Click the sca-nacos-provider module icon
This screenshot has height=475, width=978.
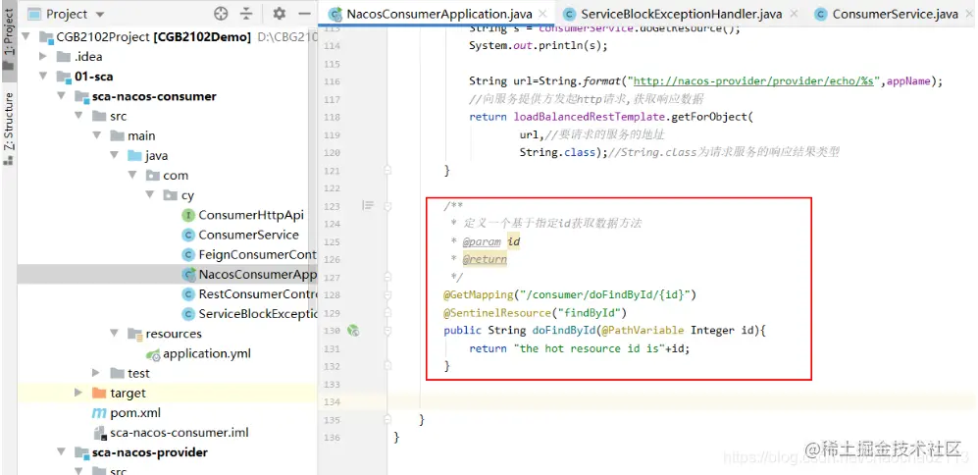[x=81, y=452]
